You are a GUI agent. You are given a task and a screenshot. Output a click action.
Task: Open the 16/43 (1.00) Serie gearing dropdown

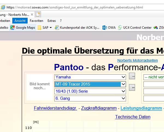click(x=90, y=91)
